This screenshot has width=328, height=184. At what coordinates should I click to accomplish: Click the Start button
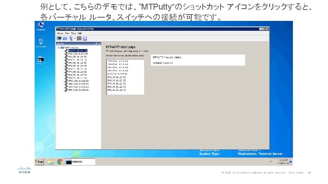[x=39, y=162]
